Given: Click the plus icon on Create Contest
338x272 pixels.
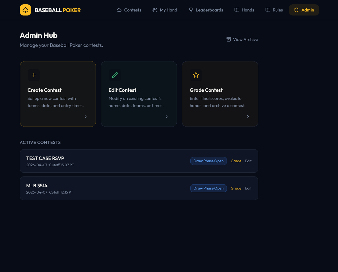Looking at the screenshot, I should pyautogui.click(x=34, y=75).
